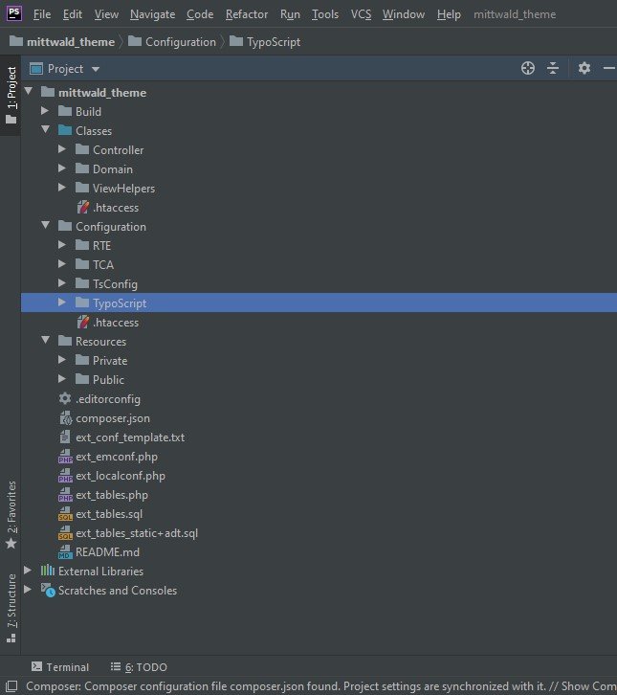
Task: Hide the Project panel with minus icon
Action: [609, 68]
